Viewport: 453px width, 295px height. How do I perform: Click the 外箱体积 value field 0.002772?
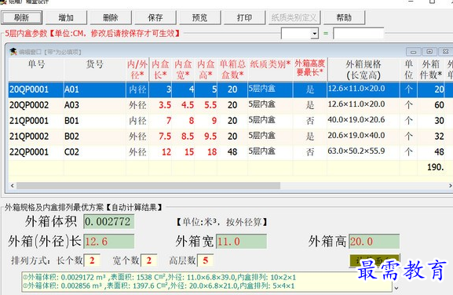tap(109, 222)
